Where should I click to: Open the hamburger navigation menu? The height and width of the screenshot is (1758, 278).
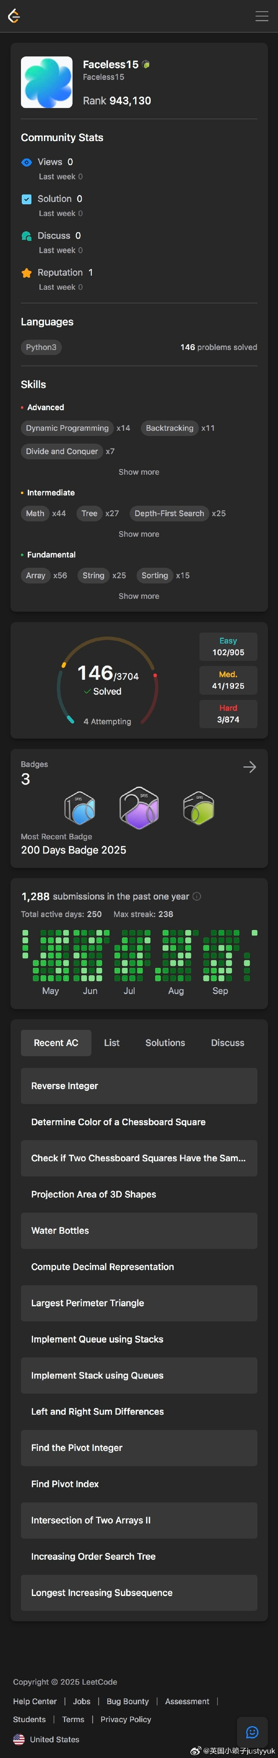click(261, 16)
